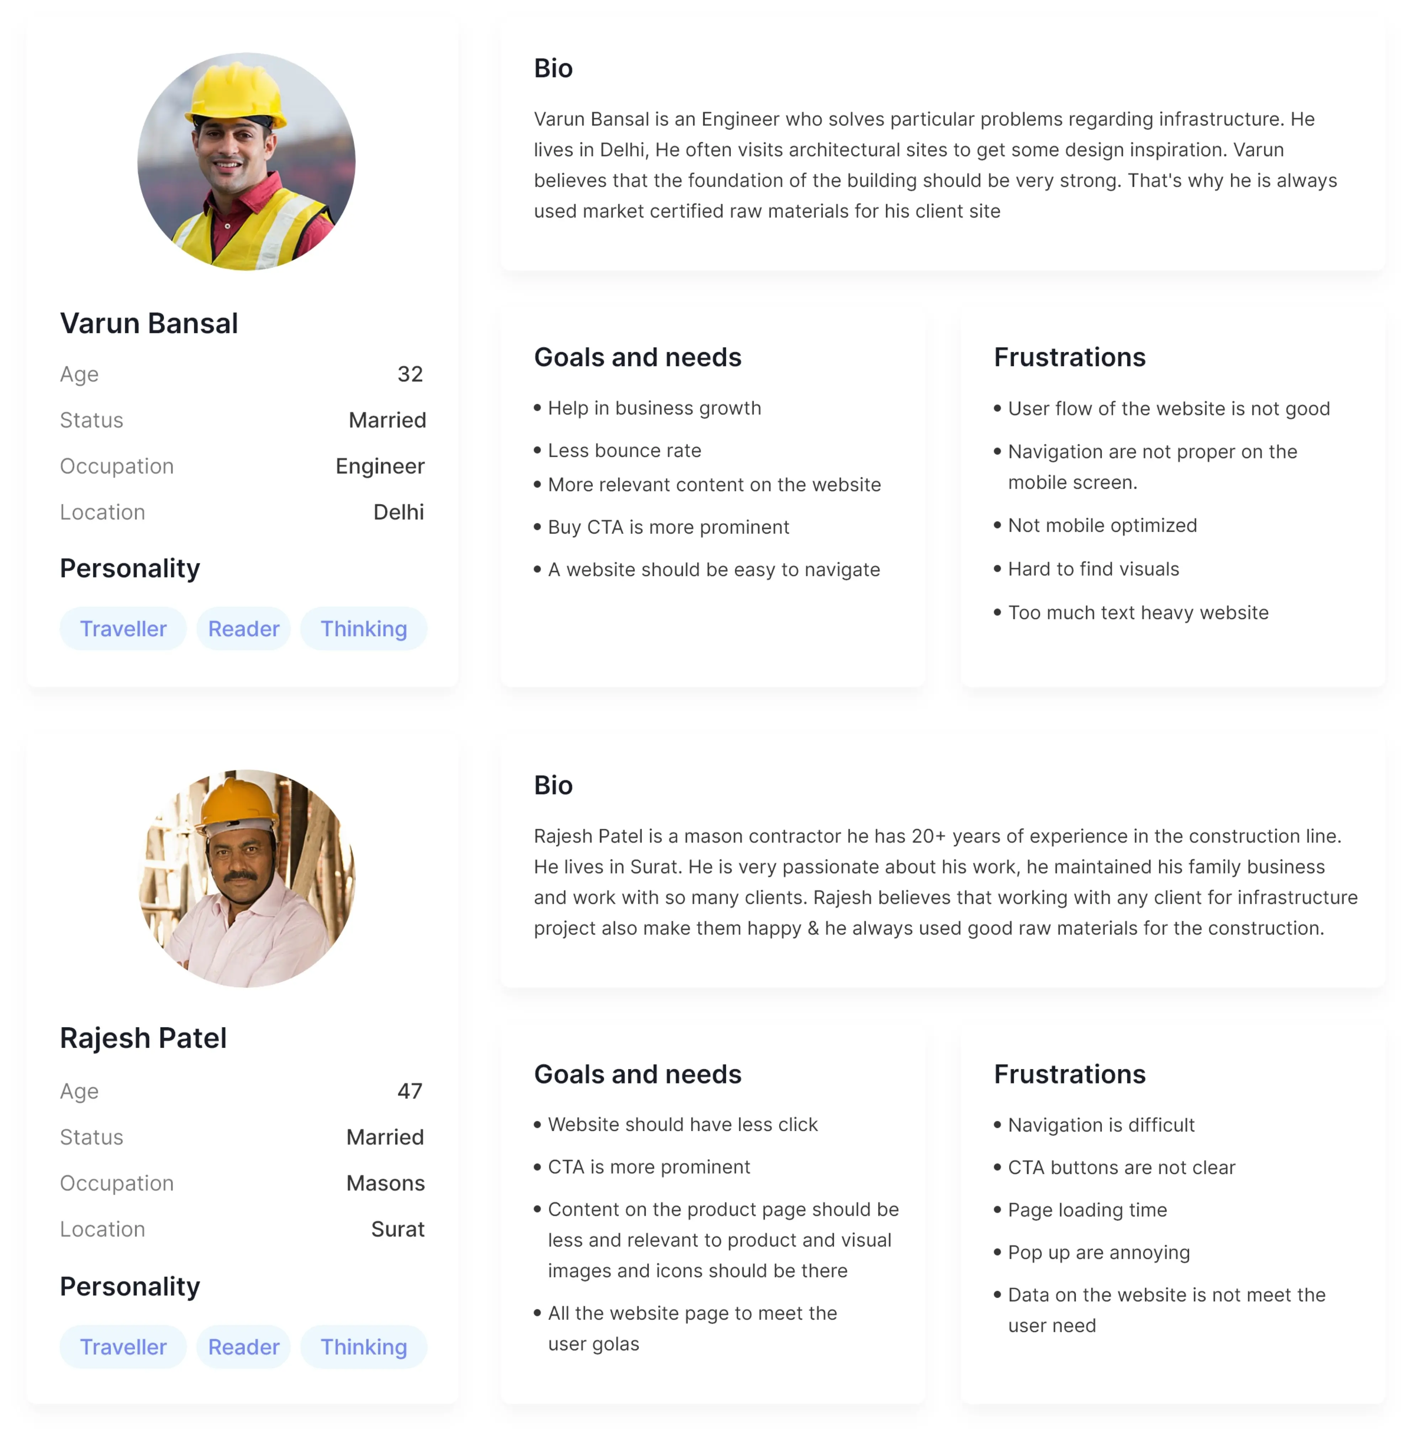
Task: Select Rajesh Patel's Thinking personality tag
Action: pos(363,1346)
